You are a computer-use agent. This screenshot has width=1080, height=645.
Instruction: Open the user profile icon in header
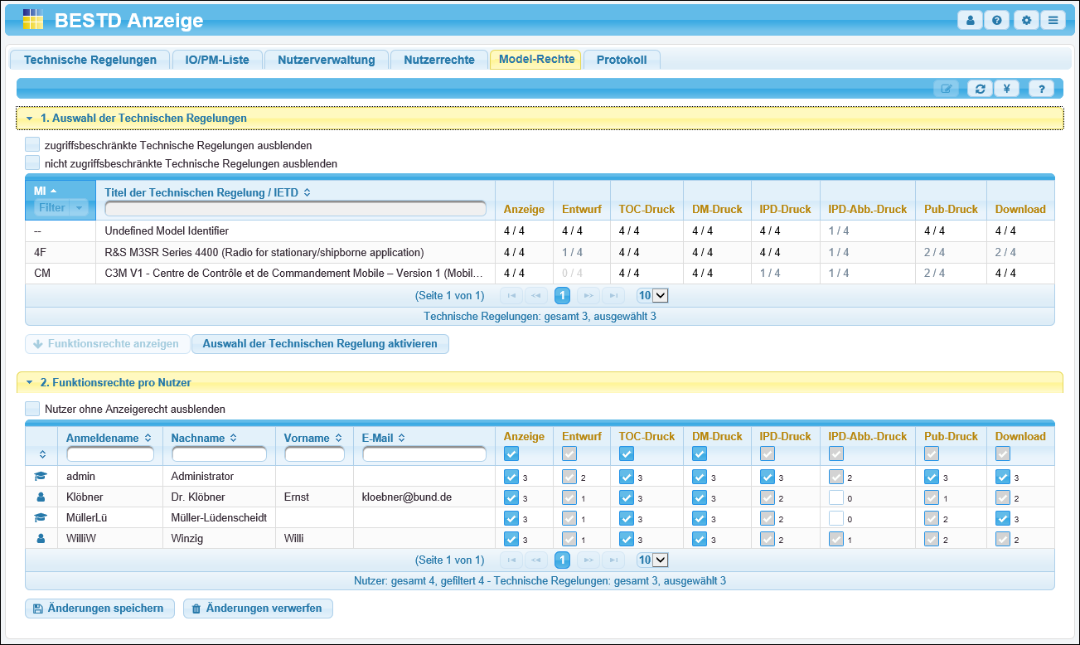pyautogui.click(x=970, y=20)
